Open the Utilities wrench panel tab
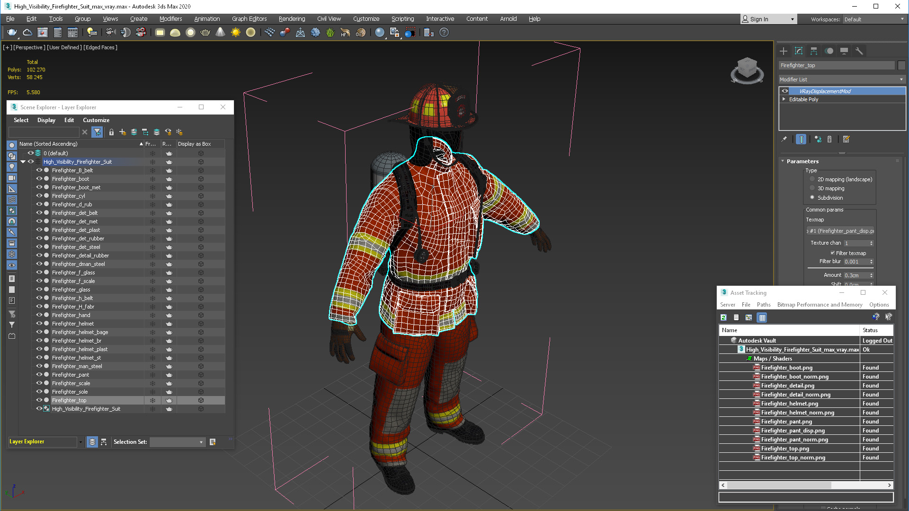The image size is (909, 511). pos(859,51)
